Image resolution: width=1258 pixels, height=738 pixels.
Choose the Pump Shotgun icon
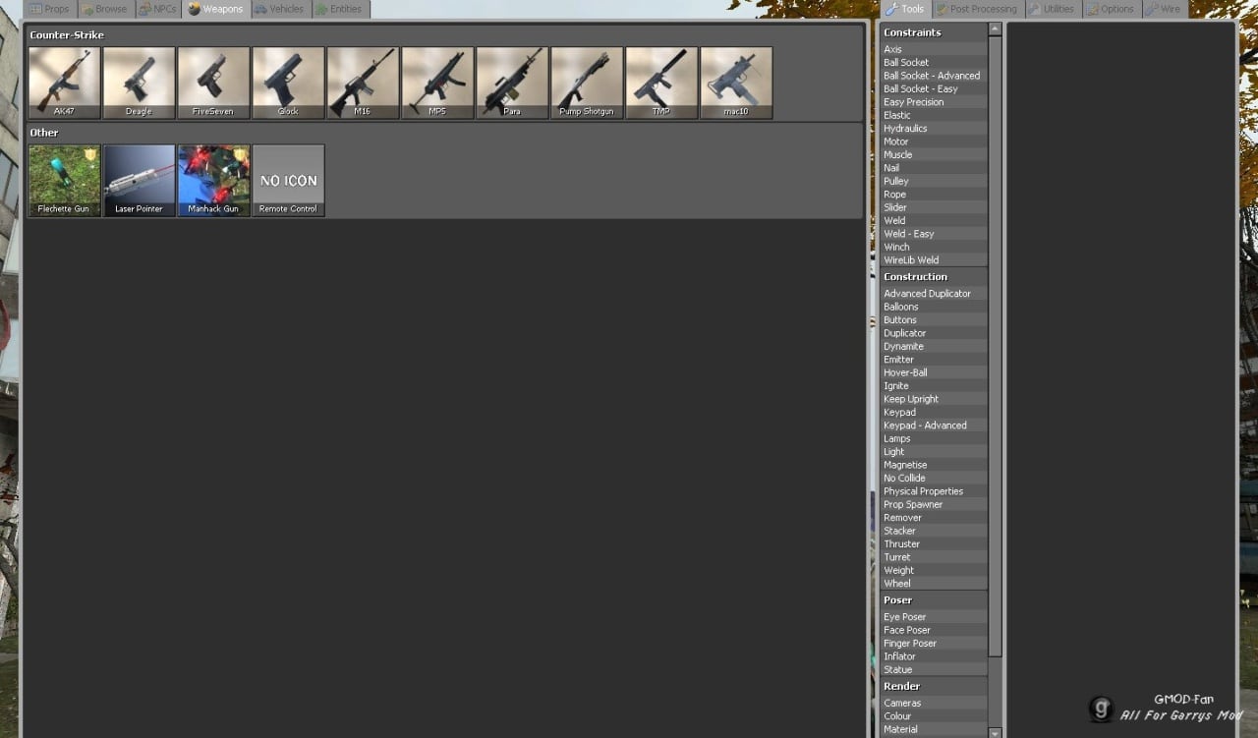pos(587,83)
